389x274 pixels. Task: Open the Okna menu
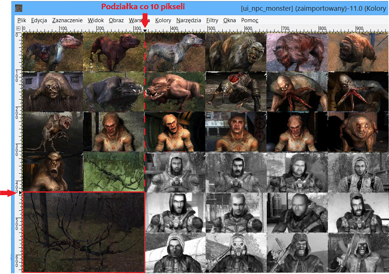229,20
